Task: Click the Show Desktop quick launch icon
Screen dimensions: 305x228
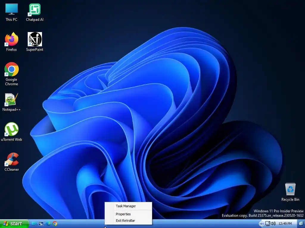Action: (34, 224)
